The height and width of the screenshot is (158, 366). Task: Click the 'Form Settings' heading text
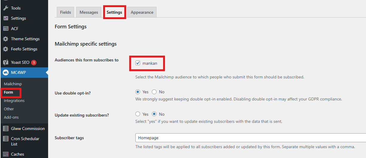(71, 27)
